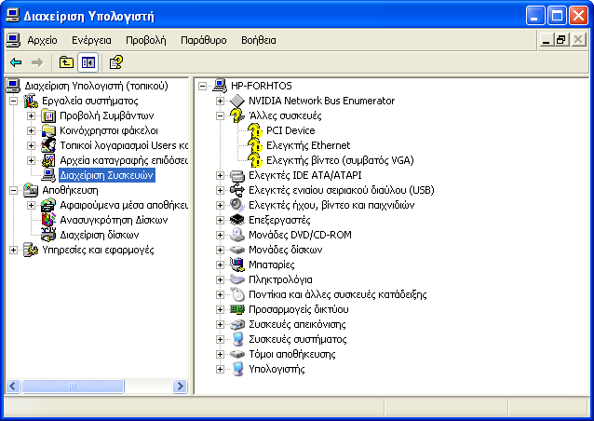
Task: Click right arrow of tree horizontal scrollbar
Action: (x=180, y=387)
